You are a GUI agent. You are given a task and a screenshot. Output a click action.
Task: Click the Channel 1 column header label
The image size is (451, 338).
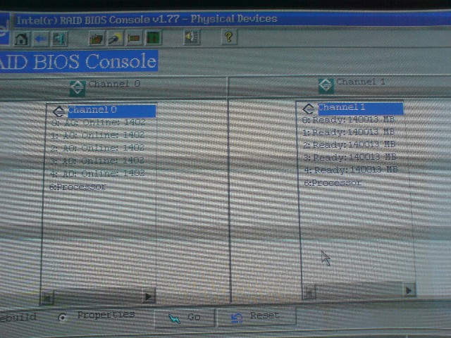click(362, 82)
